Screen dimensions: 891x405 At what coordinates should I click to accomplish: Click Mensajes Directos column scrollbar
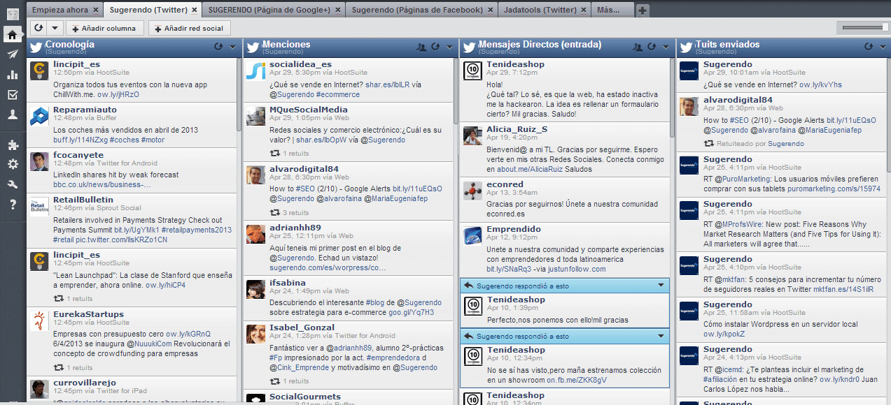click(672, 98)
